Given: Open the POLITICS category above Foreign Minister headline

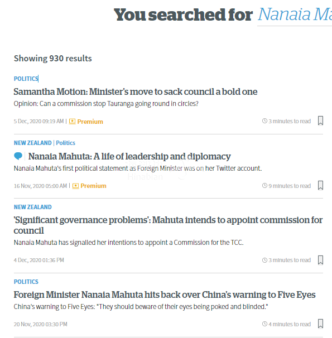Looking at the screenshot, I should 26,282.
